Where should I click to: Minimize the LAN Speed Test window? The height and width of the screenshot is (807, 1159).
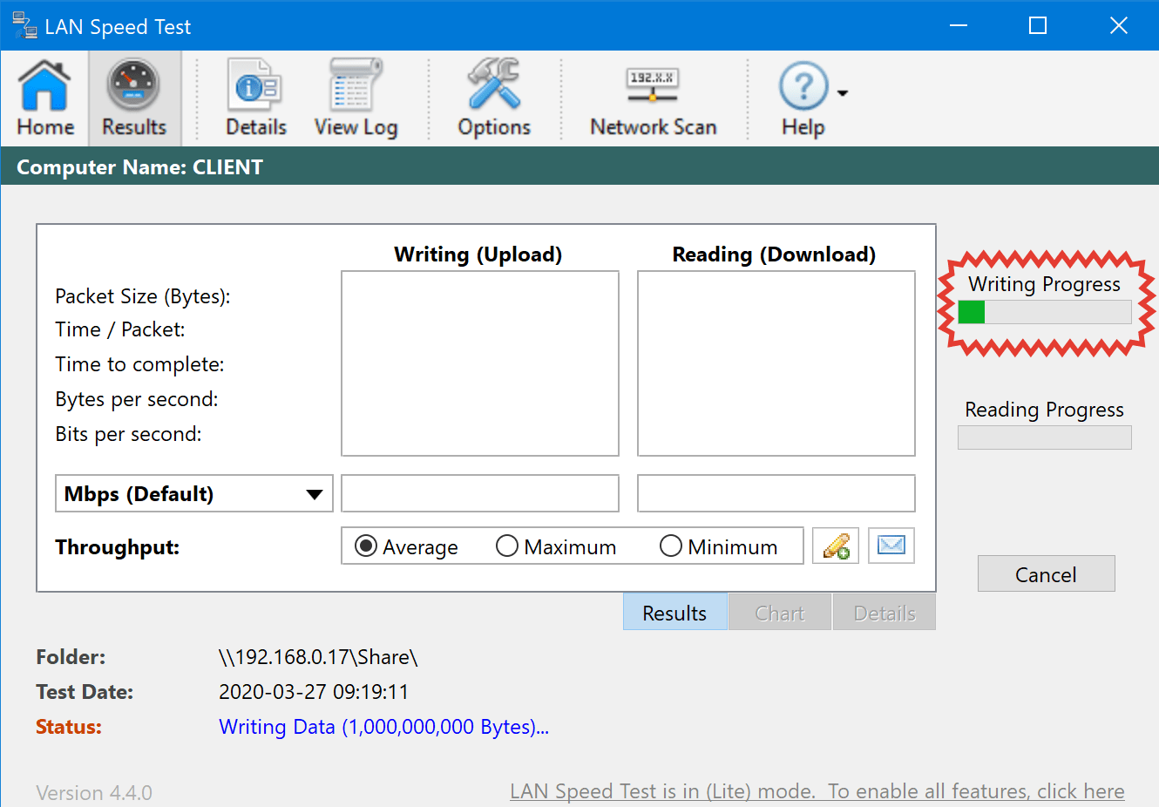click(x=959, y=25)
